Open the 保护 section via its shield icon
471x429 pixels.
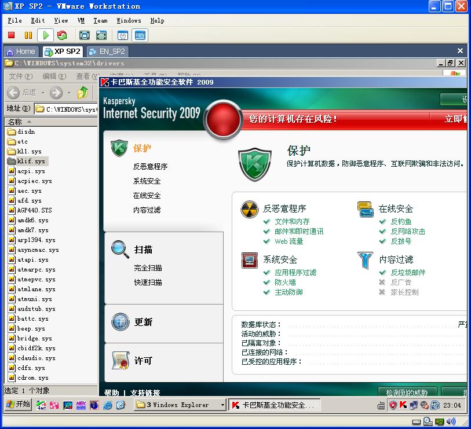click(119, 148)
